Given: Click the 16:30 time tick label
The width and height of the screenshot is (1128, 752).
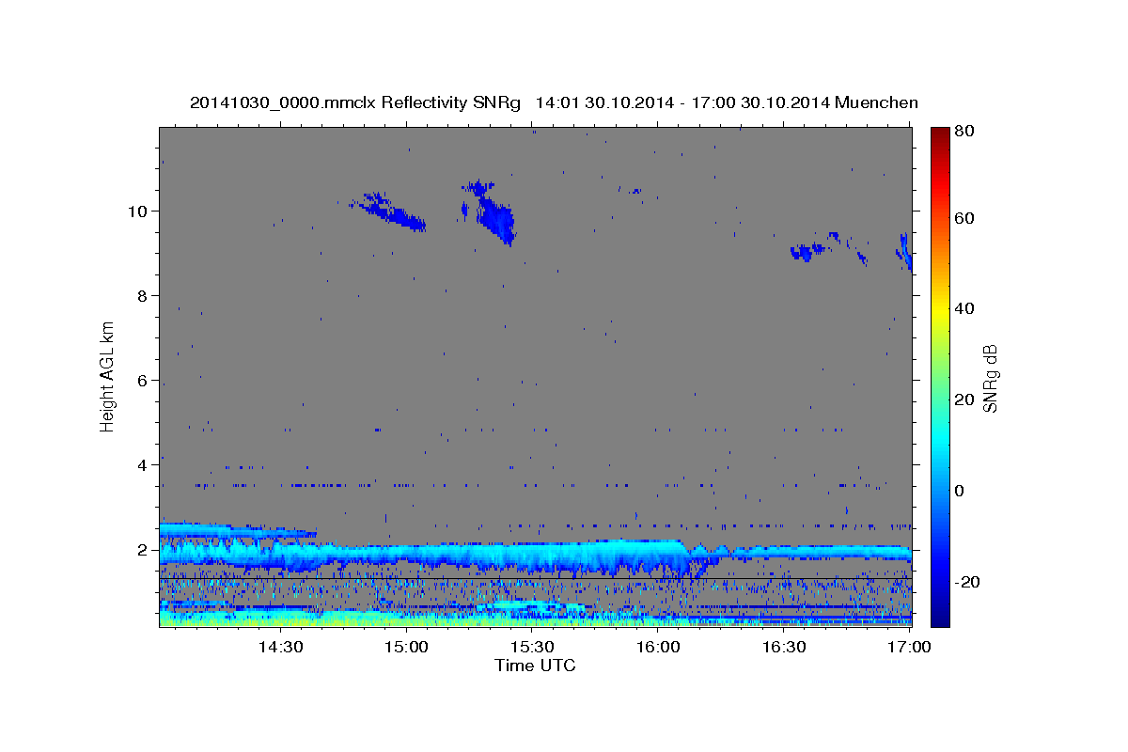Looking at the screenshot, I should [784, 647].
